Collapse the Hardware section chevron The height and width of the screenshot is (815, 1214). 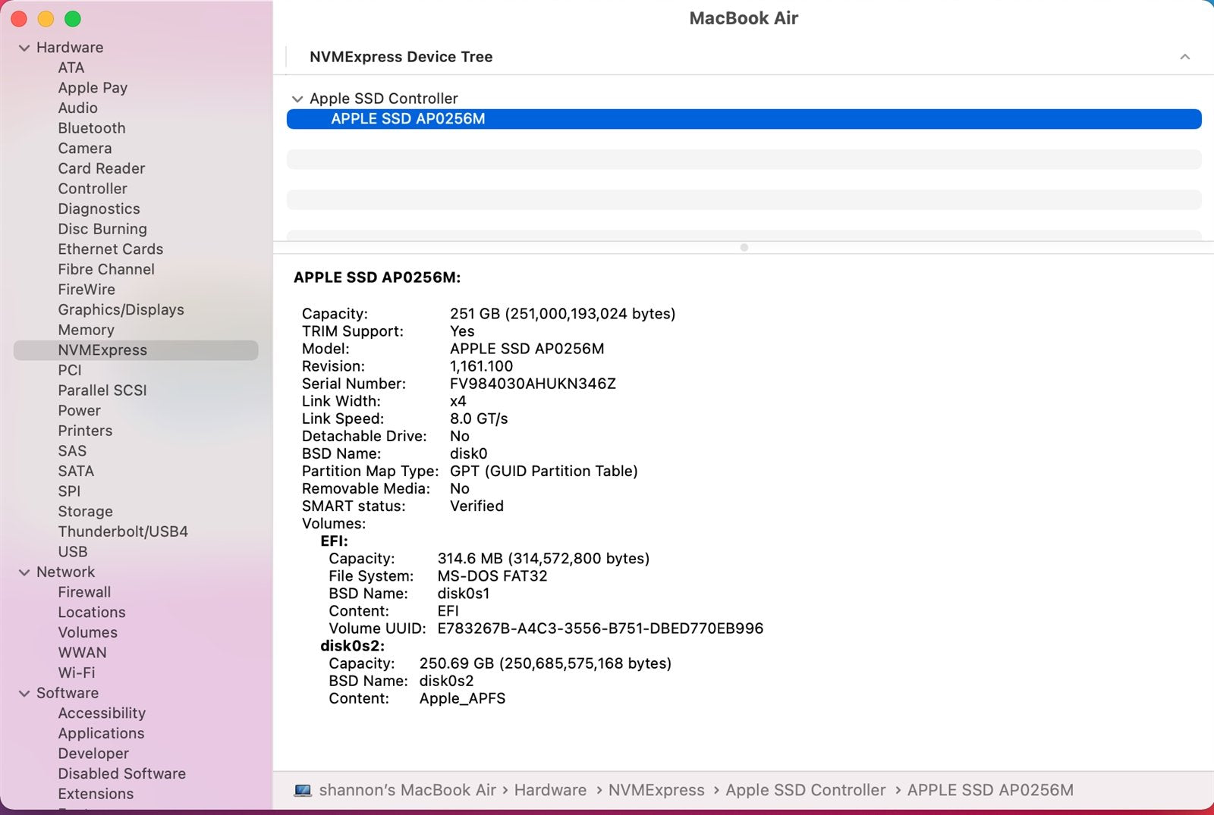[24, 48]
